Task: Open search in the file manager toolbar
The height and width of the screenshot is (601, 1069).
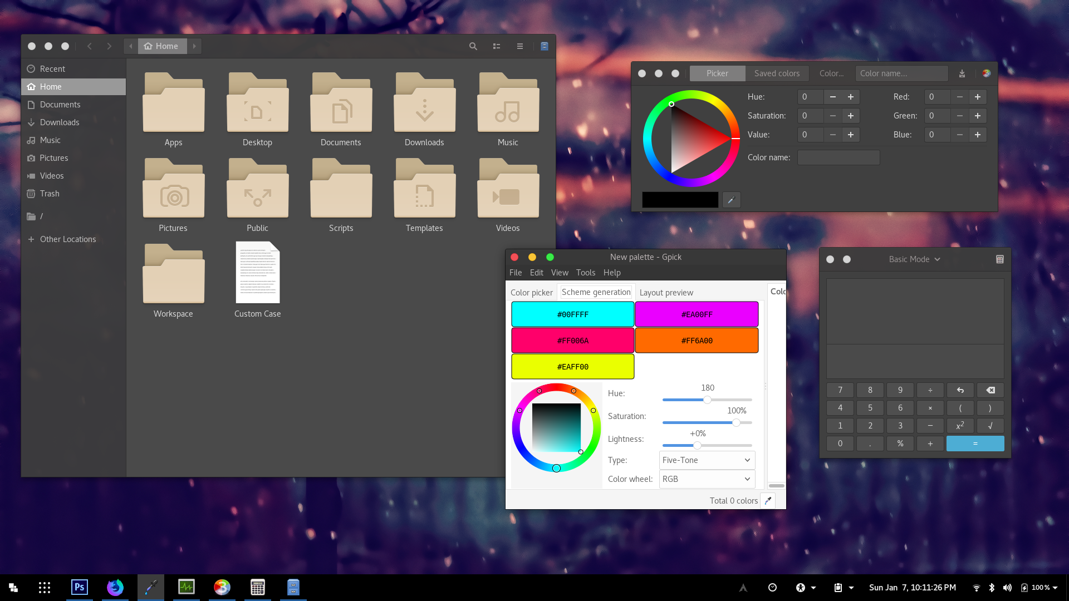Action: (473, 46)
